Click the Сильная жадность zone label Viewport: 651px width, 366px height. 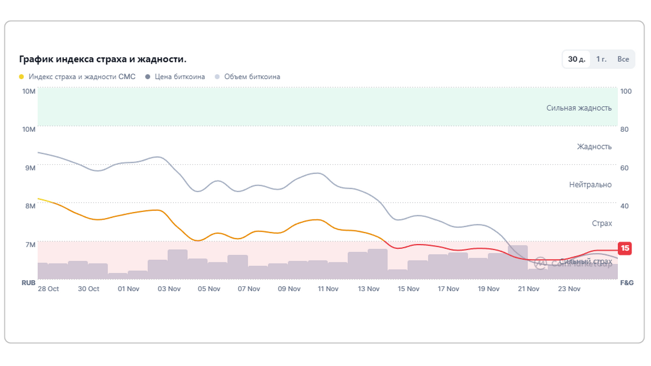click(x=579, y=108)
